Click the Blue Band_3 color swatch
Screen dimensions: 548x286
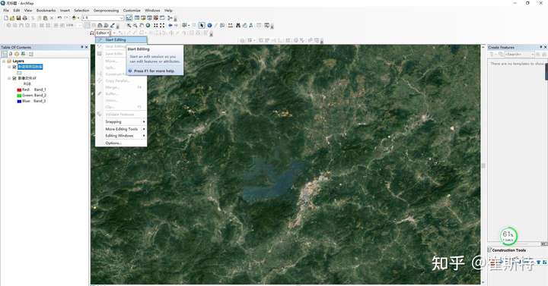[19, 101]
